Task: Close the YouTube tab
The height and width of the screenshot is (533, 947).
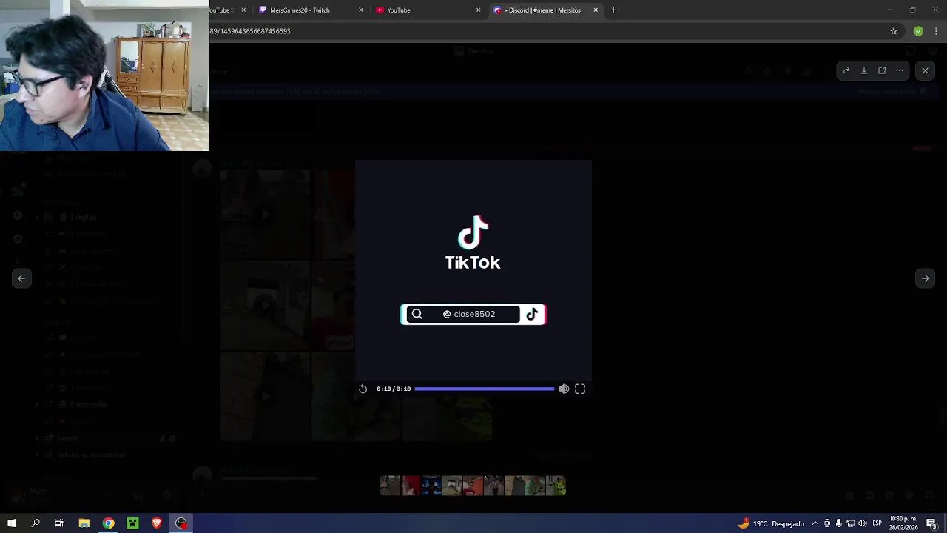Action: click(x=478, y=10)
